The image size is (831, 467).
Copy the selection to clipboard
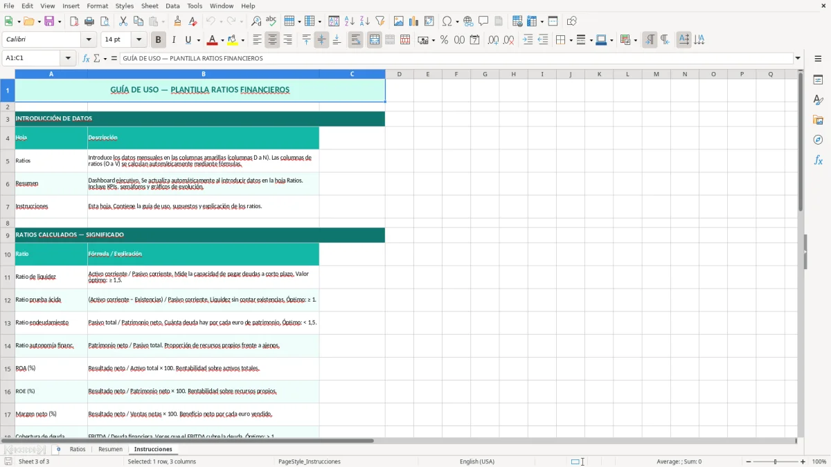(138, 21)
